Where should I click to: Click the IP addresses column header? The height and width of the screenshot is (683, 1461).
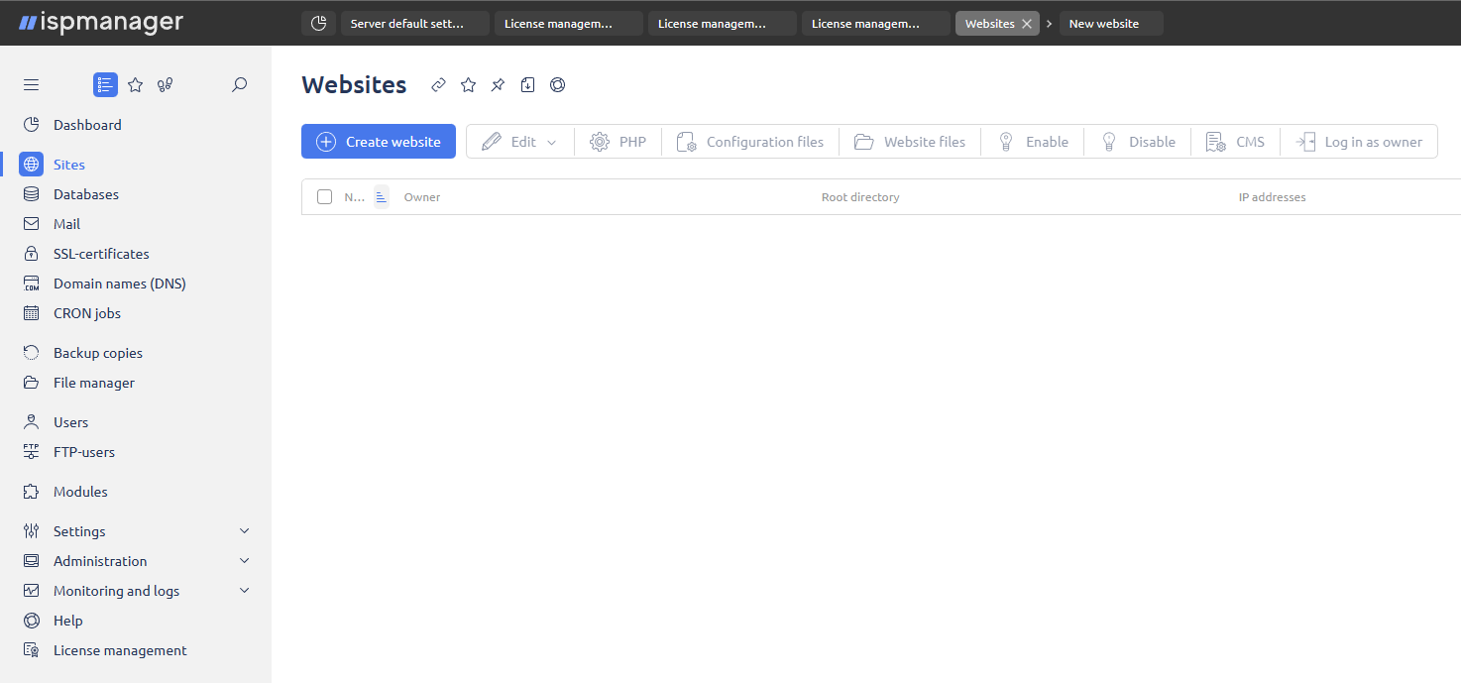pos(1272,197)
